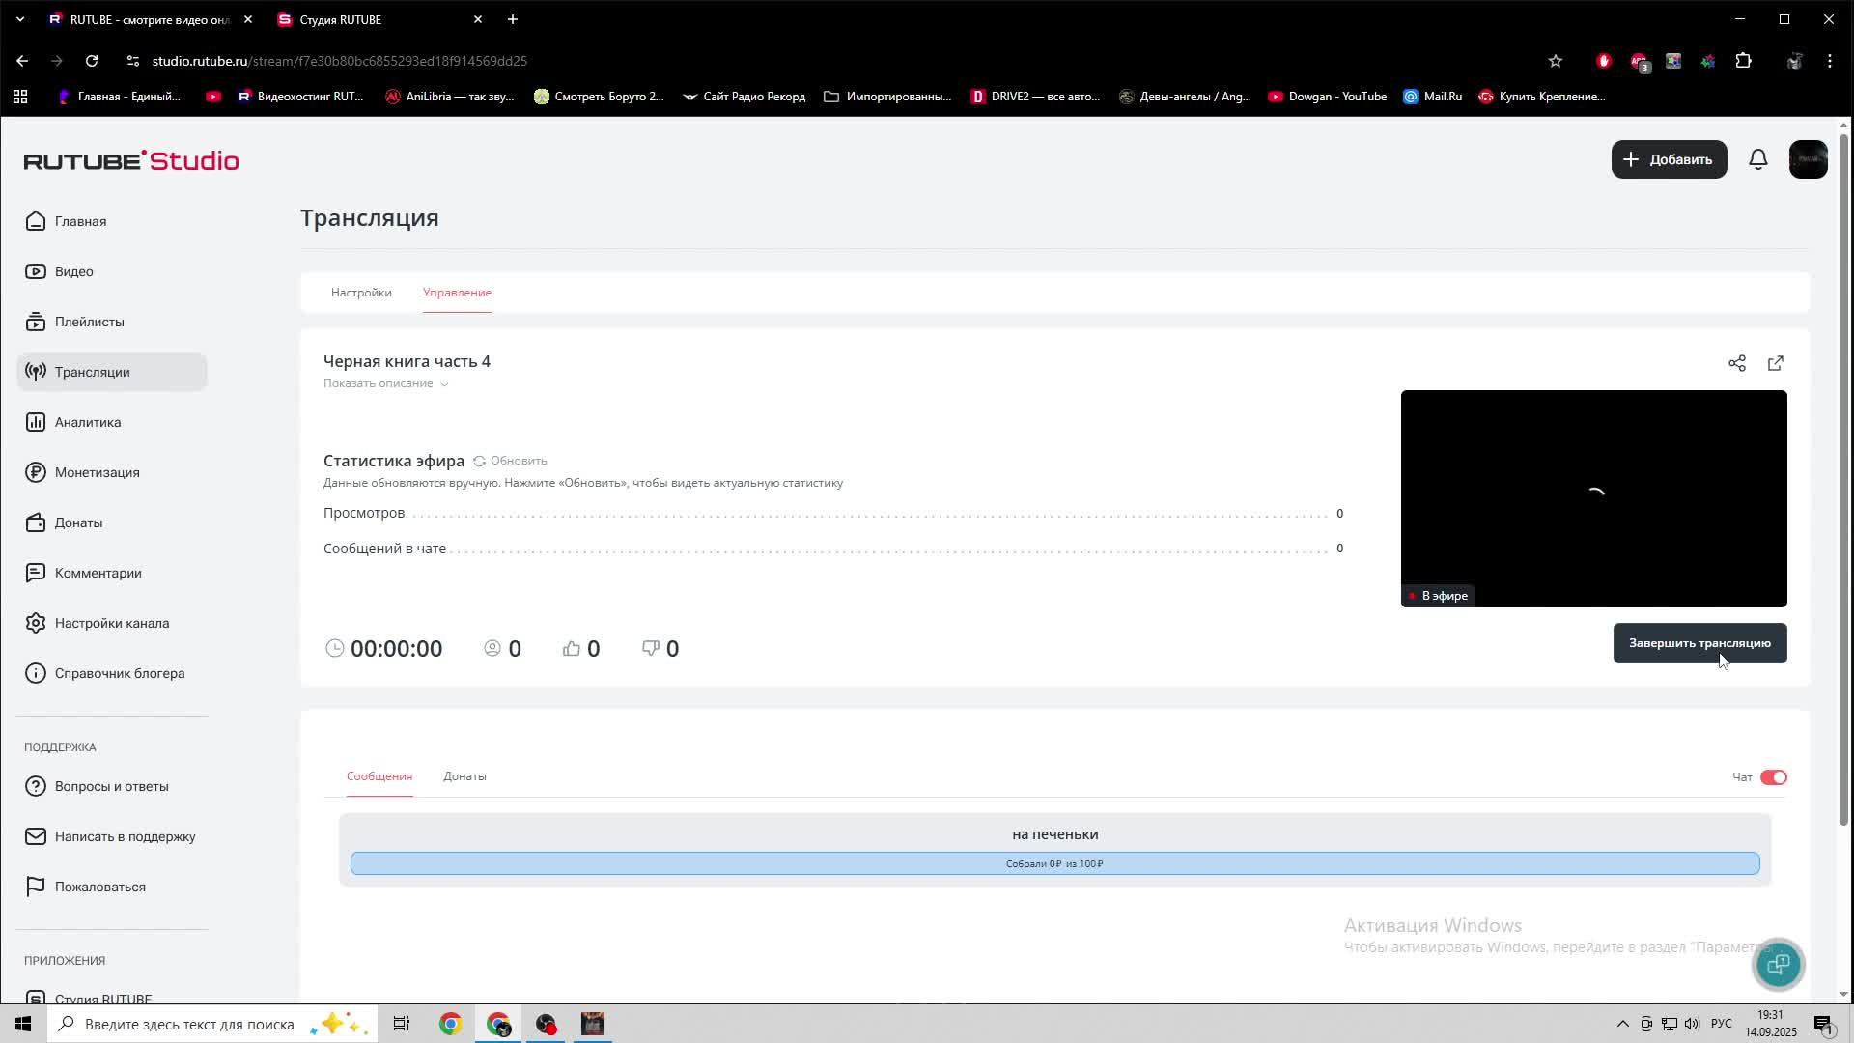Screen dimensions: 1854x1043
Task: Click the live stream preview player
Action: click(1593, 498)
